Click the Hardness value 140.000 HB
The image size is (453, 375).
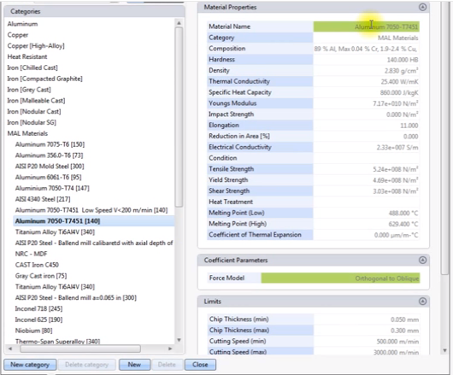403,60
